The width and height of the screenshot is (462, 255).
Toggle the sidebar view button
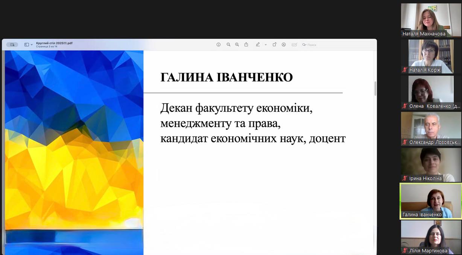coord(27,44)
